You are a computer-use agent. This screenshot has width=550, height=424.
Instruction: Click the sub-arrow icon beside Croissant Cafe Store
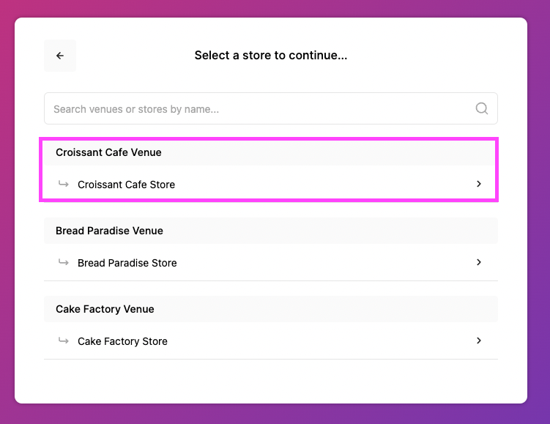63,184
